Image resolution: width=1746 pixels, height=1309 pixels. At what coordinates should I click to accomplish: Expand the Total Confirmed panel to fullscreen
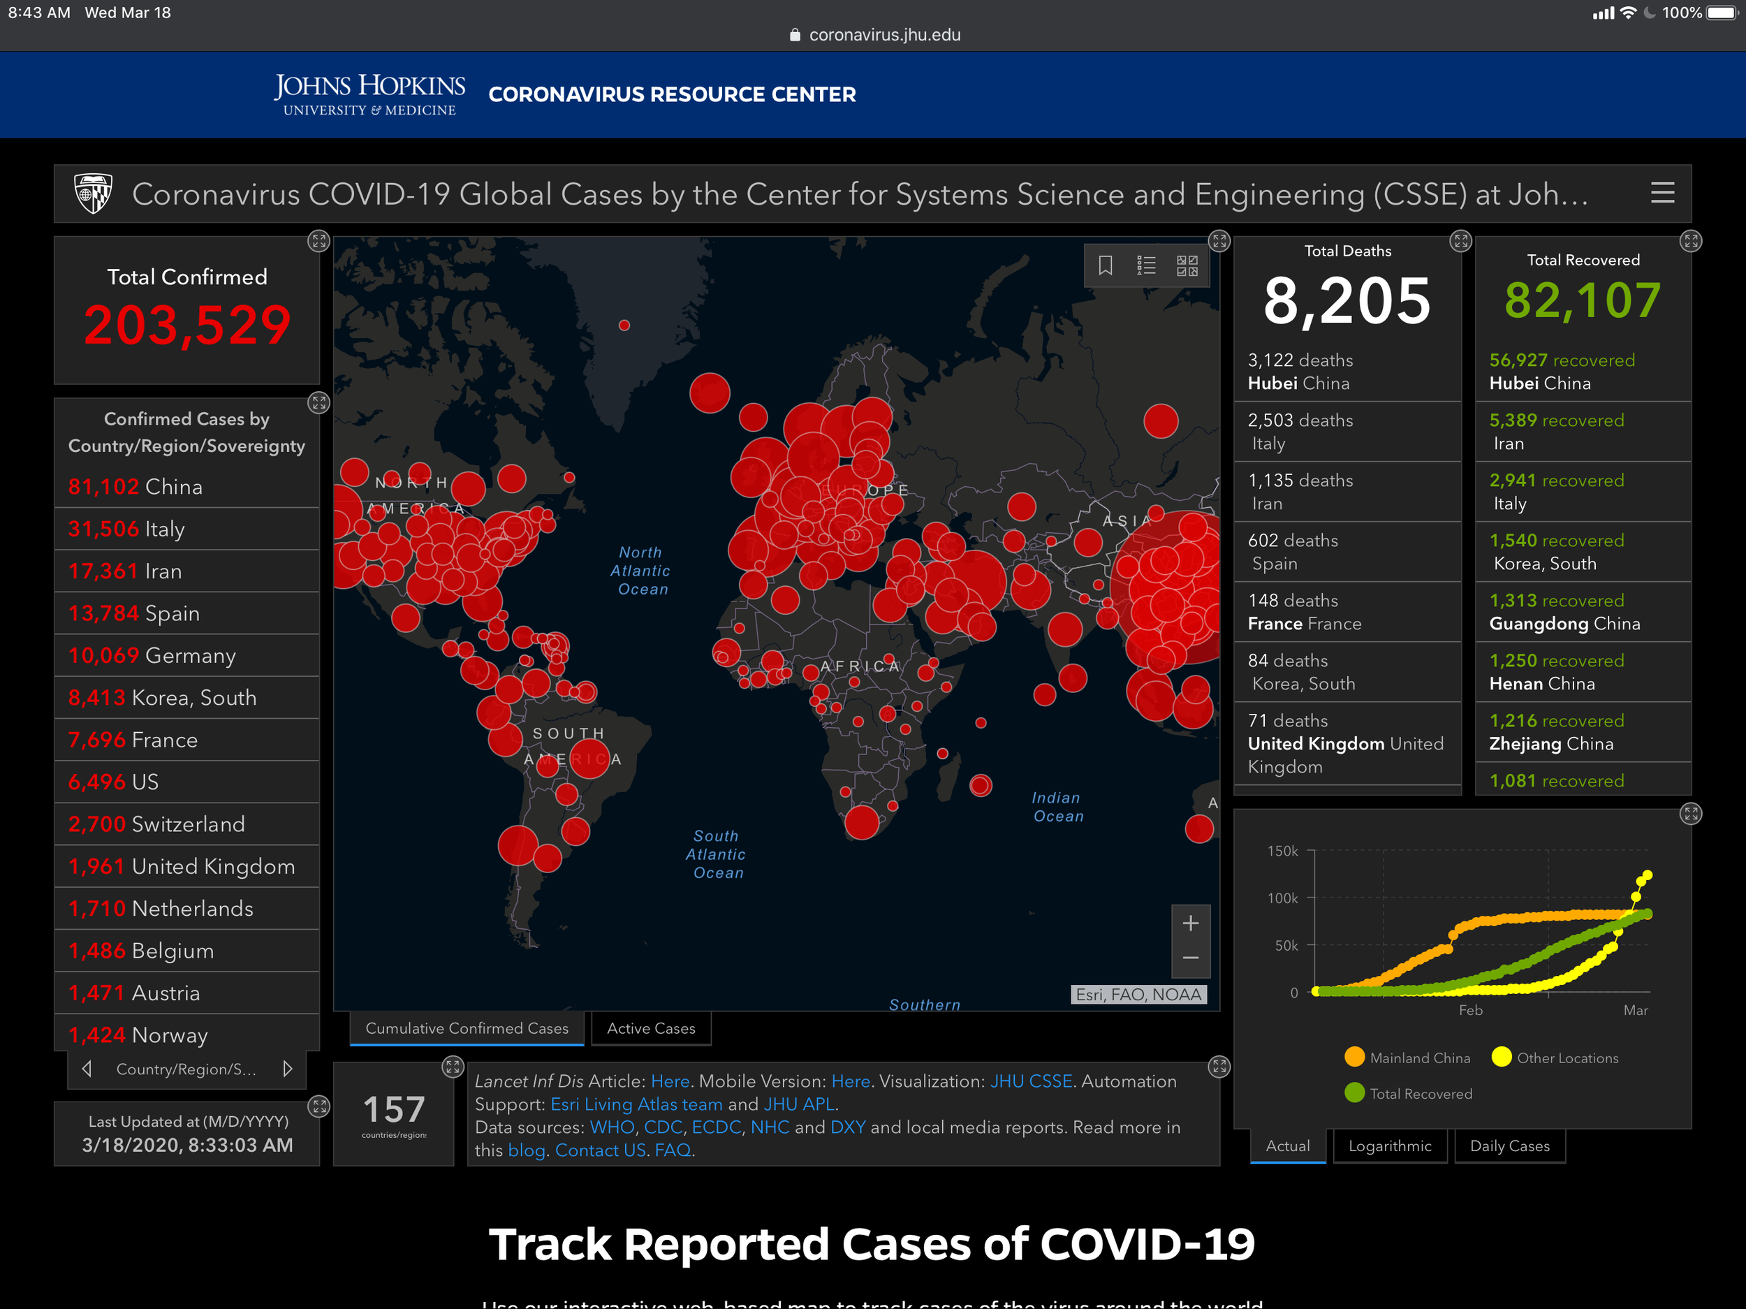[318, 241]
